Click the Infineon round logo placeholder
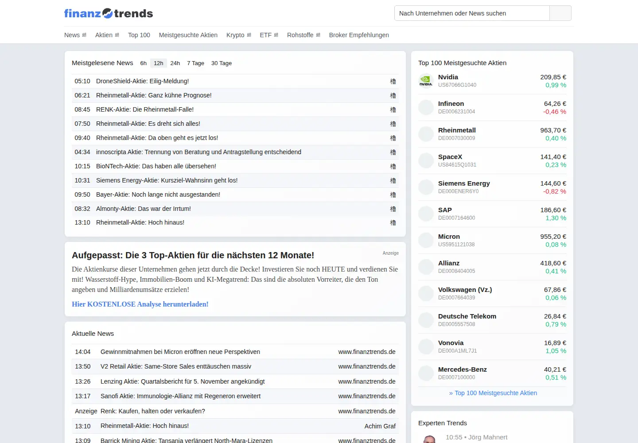The height and width of the screenshot is (443, 638). [x=426, y=107]
